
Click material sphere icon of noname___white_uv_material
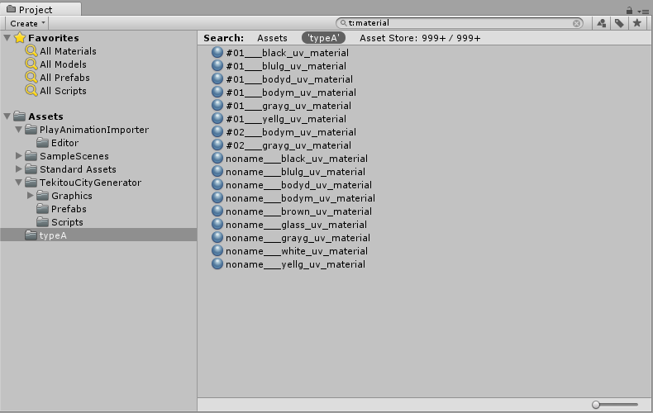coord(217,250)
